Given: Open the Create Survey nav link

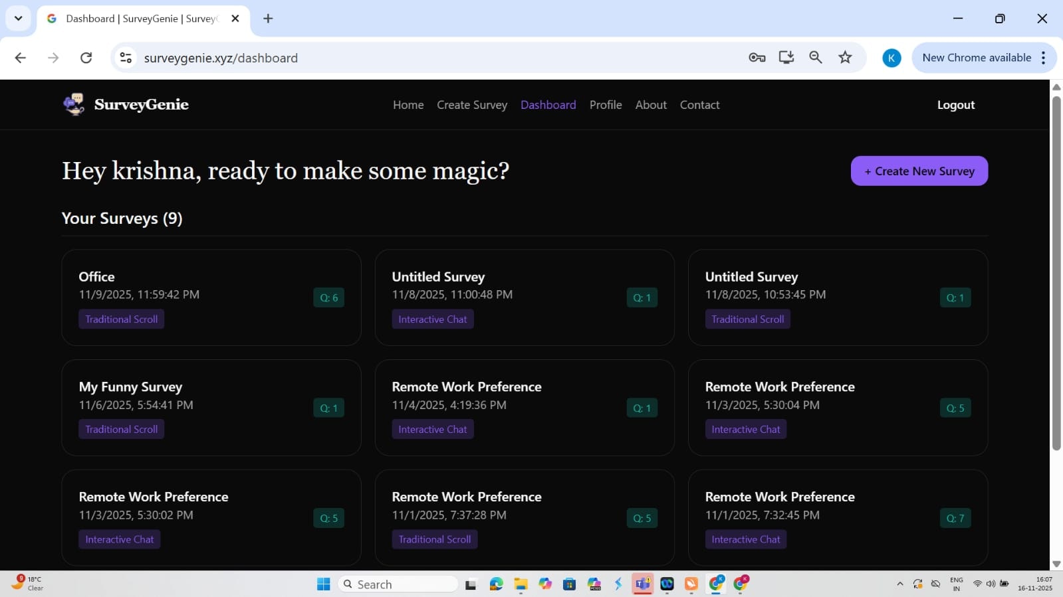Looking at the screenshot, I should [472, 105].
